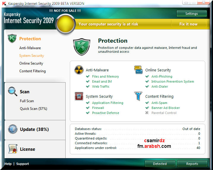Click the checkmark next to Anti-Dialer
Image resolution: width=213 pixels, height=170 pixels.
tap(147, 86)
